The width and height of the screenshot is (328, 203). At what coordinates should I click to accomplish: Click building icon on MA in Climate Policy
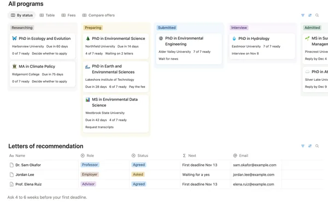14,67
